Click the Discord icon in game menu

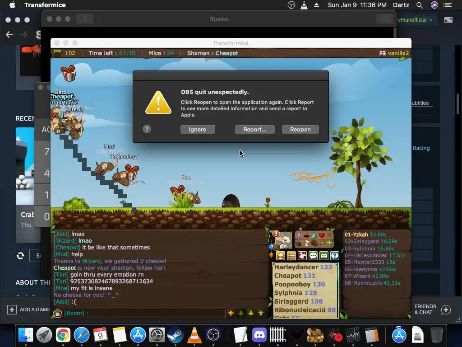point(324,256)
